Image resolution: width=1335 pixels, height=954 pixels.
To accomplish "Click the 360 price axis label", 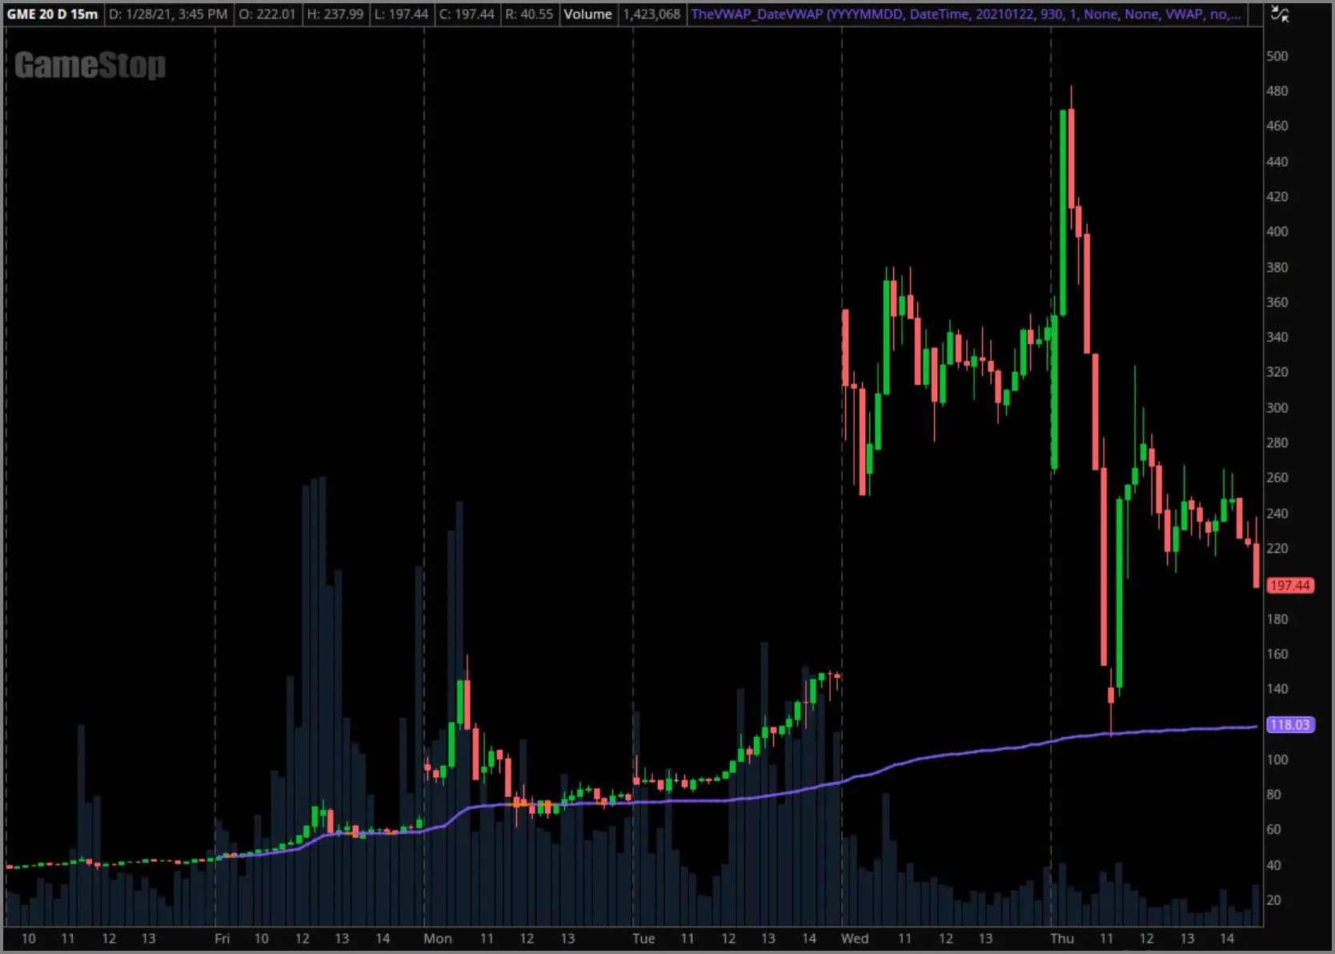I will 1277,303.
